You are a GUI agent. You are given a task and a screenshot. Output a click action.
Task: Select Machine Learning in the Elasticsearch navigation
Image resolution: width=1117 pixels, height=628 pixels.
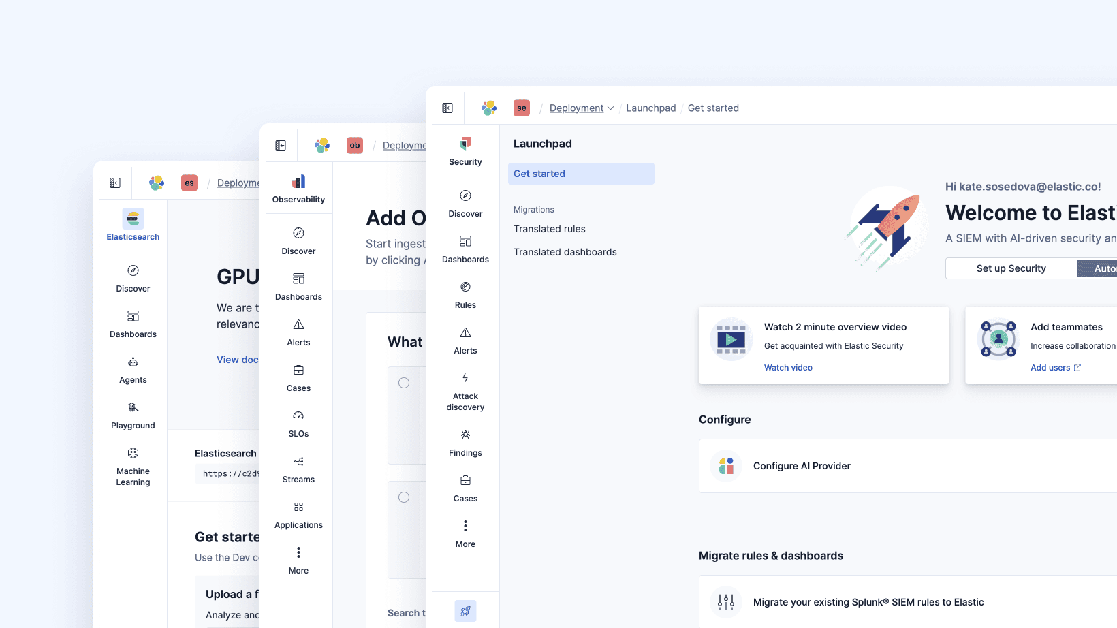pyautogui.click(x=133, y=465)
